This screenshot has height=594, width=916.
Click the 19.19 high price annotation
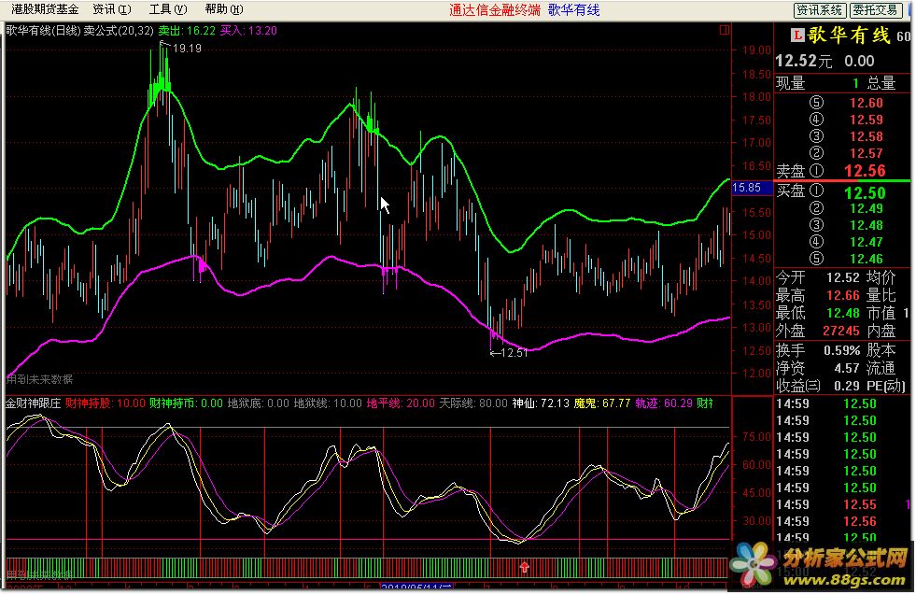(187, 49)
